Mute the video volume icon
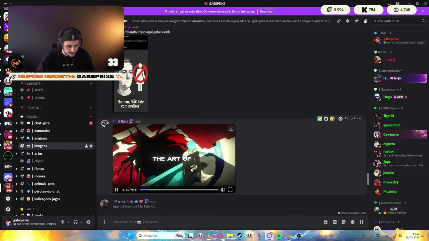 [223, 190]
